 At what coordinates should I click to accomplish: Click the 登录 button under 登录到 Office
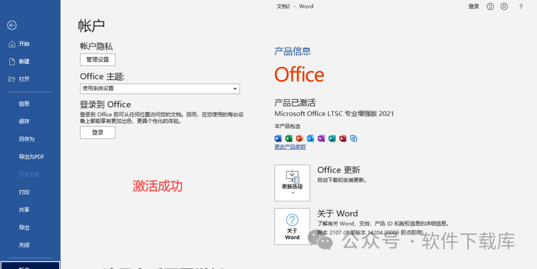coord(97,132)
